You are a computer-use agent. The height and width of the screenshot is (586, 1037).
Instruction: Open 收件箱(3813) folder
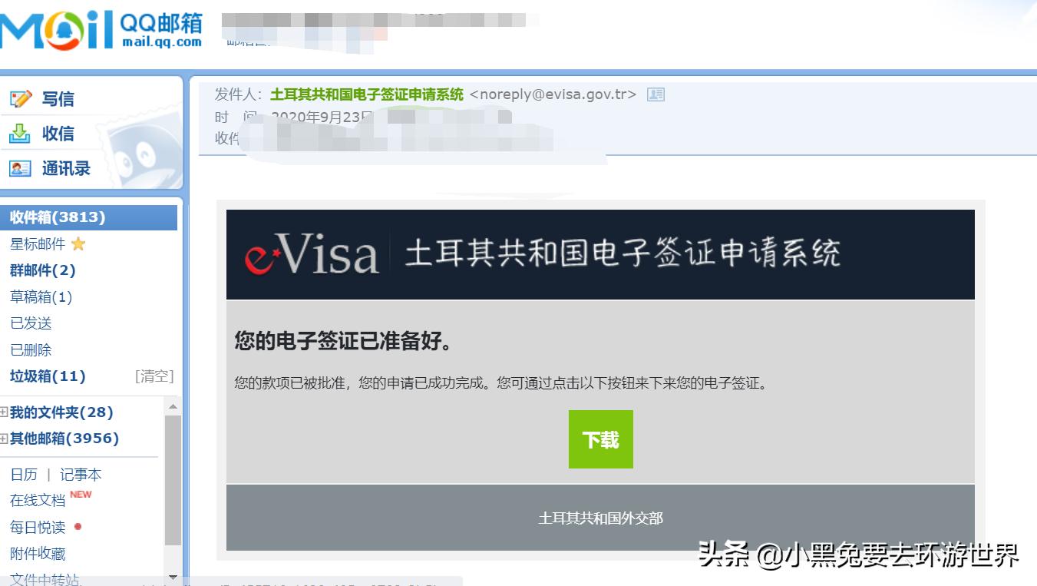coord(58,217)
